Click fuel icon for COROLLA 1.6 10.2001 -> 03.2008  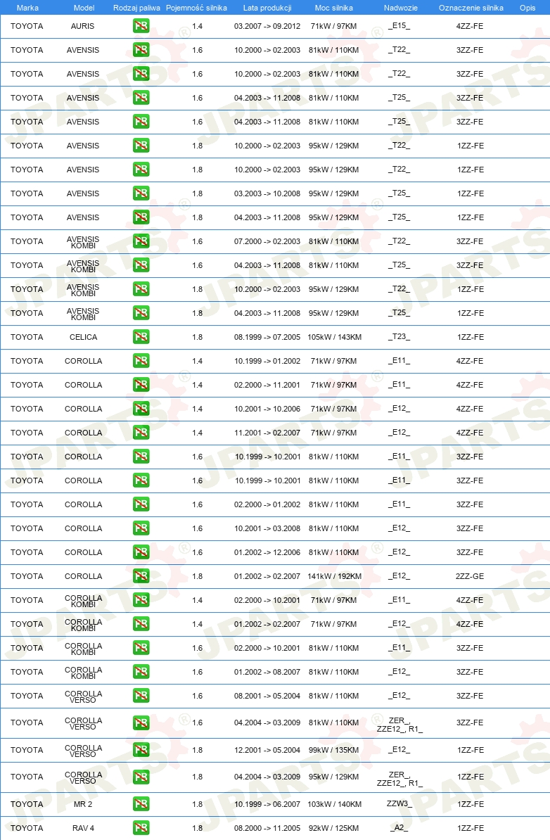click(141, 528)
